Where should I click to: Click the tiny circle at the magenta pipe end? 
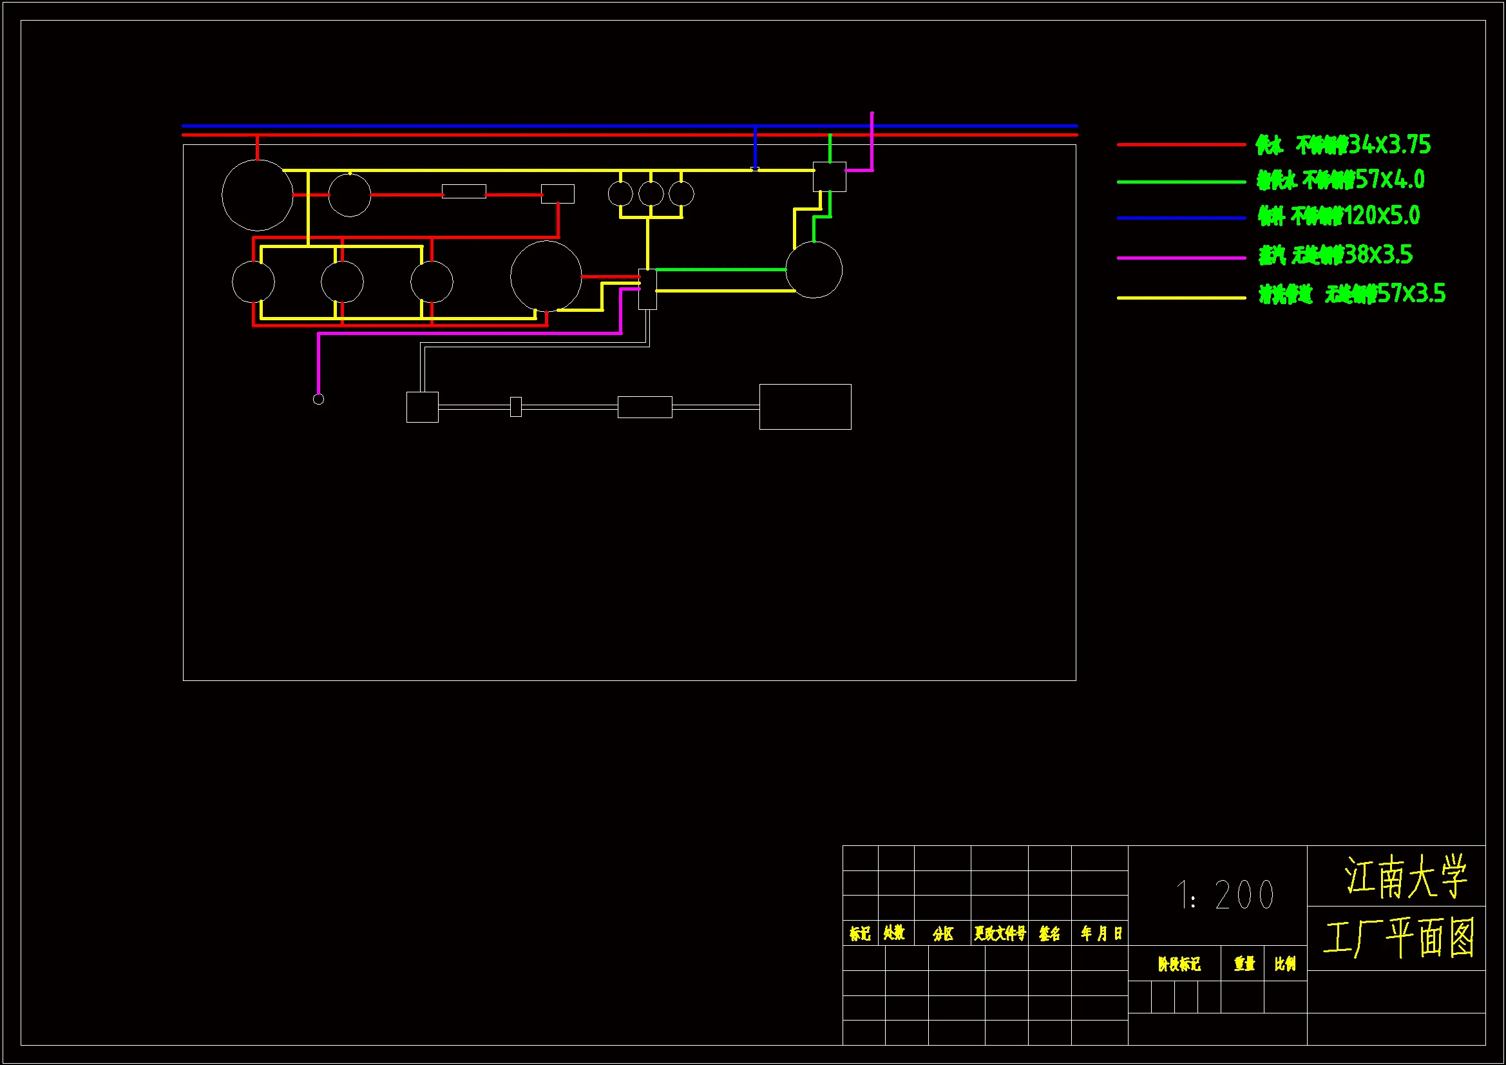318,399
